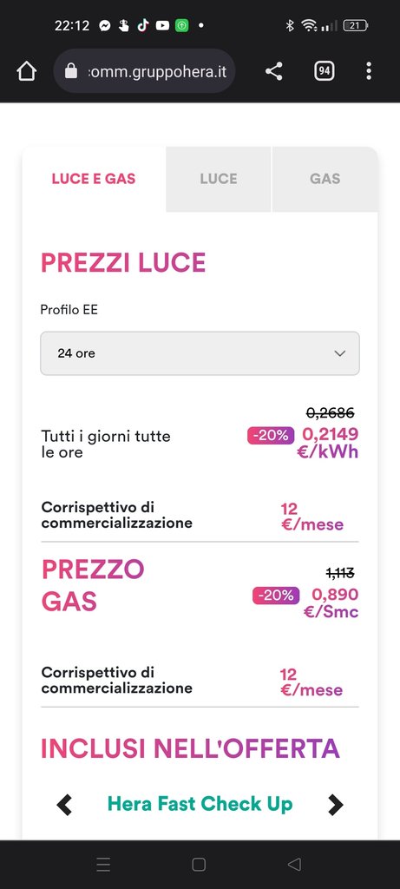This screenshot has width=400, height=889.
Task: Tap the lock icon in address bar
Action: tap(71, 71)
